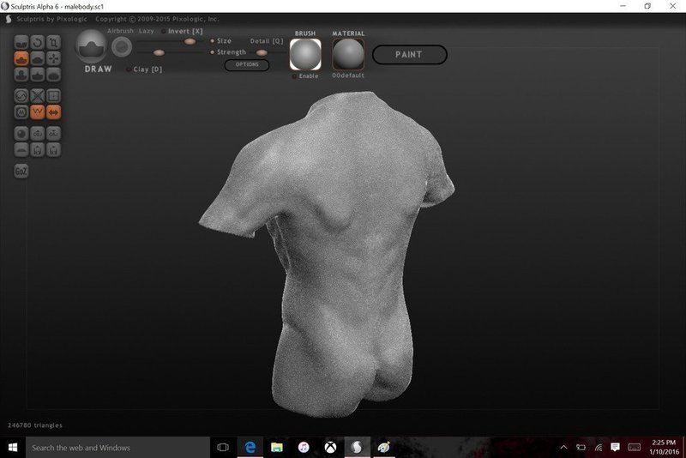Viewport: 686px width, 458px height.
Task: Open the Xbox app from taskbar
Action: point(330,447)
